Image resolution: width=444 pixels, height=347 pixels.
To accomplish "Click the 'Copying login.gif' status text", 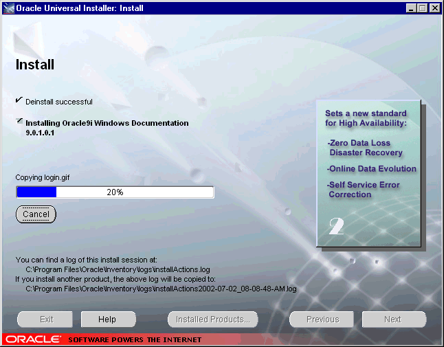I will [43, 177].
